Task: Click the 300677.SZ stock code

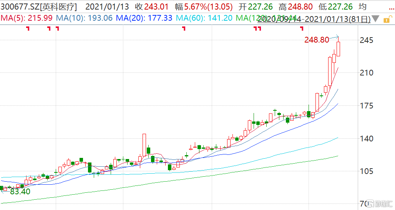Action: [19, 7]
